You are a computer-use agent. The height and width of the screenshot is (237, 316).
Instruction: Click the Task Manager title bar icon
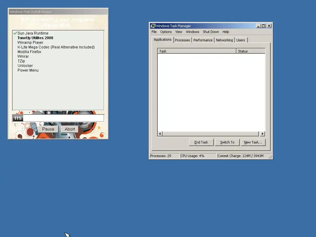coord(153,26)
